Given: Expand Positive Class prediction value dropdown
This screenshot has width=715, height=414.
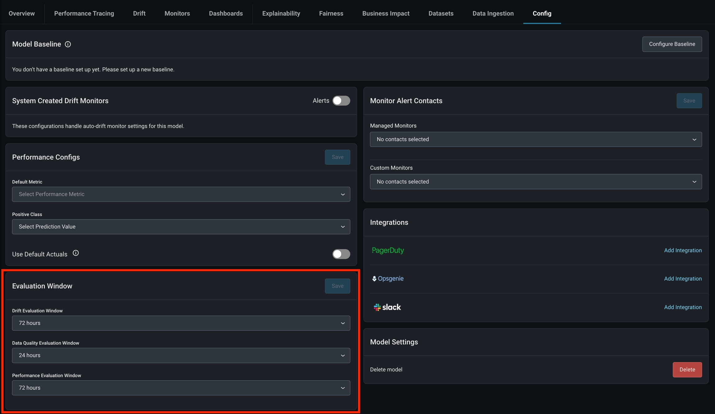Looking at the screenshot, I should 181,227.
